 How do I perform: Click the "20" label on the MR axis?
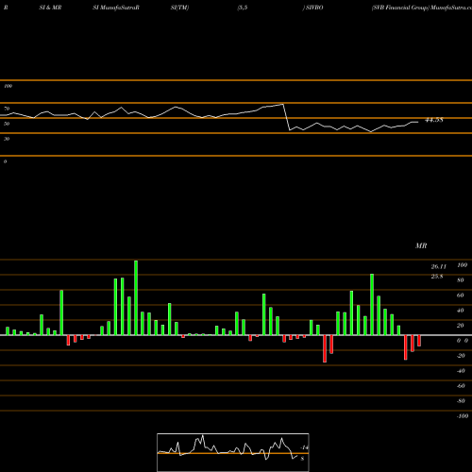point(461,326)
